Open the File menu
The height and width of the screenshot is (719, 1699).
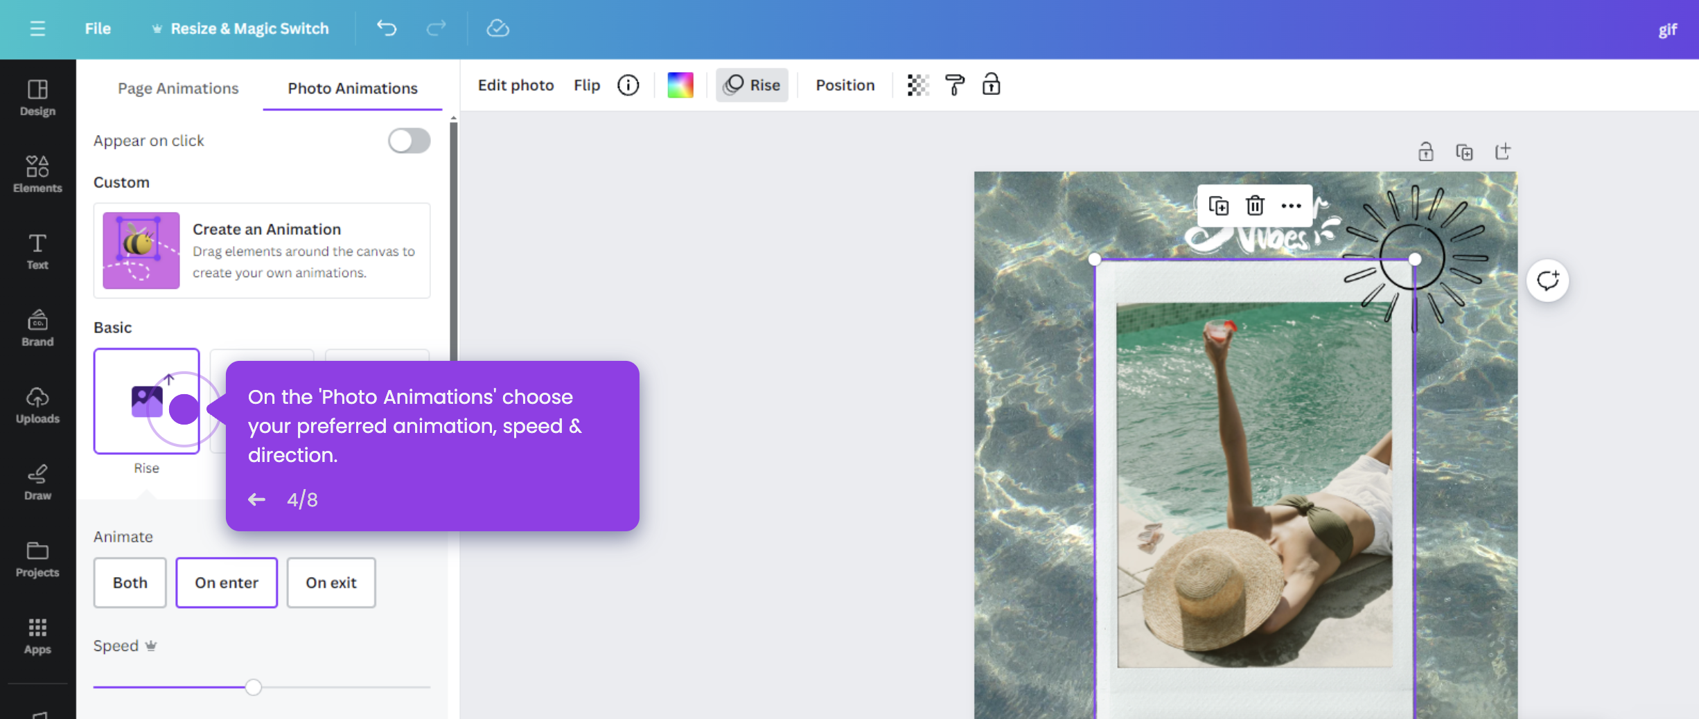(97, 28)
